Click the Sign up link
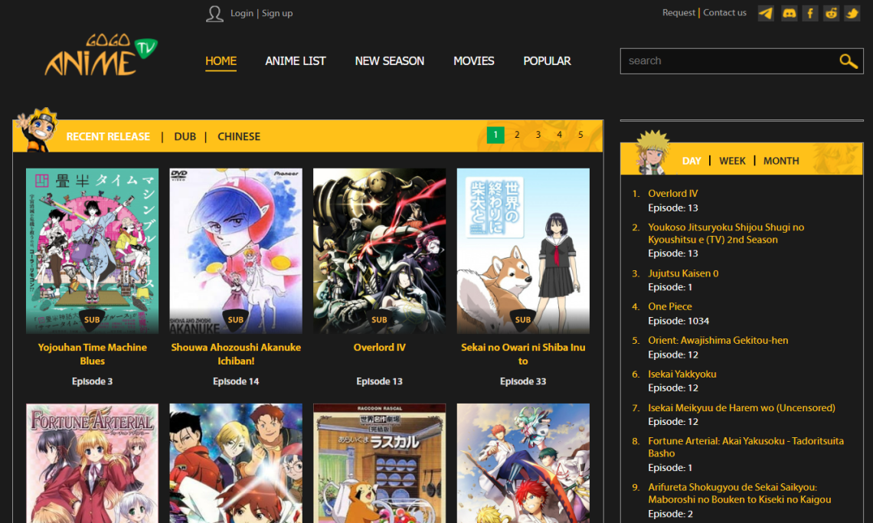The image size is (873, 523). click(x=277, y=13)
